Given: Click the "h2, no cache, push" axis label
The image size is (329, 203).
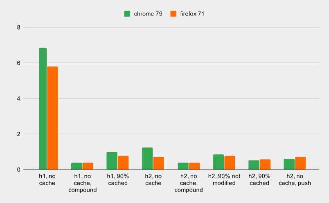Looking at the screenshot, I should click(295, 180).
